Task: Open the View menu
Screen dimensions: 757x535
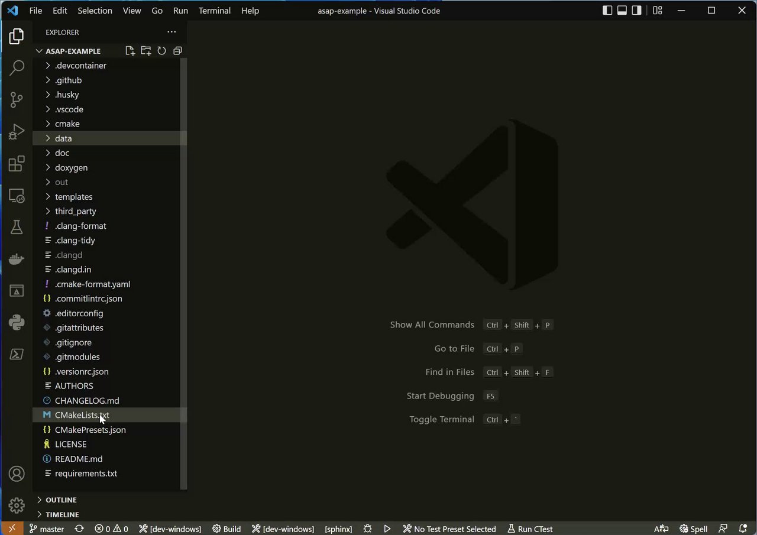Action: [132, 11]
